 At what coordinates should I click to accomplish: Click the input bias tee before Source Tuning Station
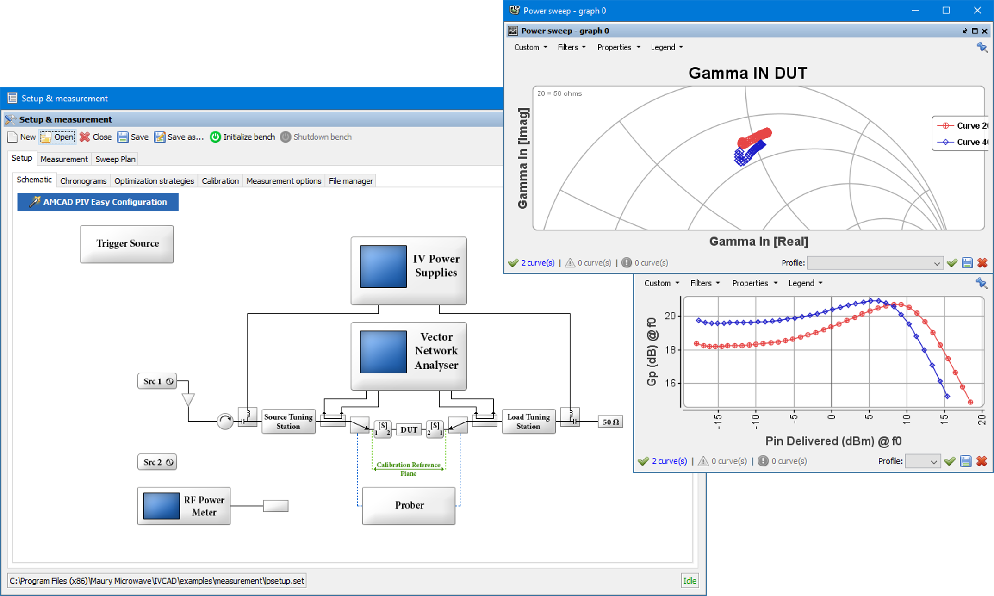click(247, 417)
